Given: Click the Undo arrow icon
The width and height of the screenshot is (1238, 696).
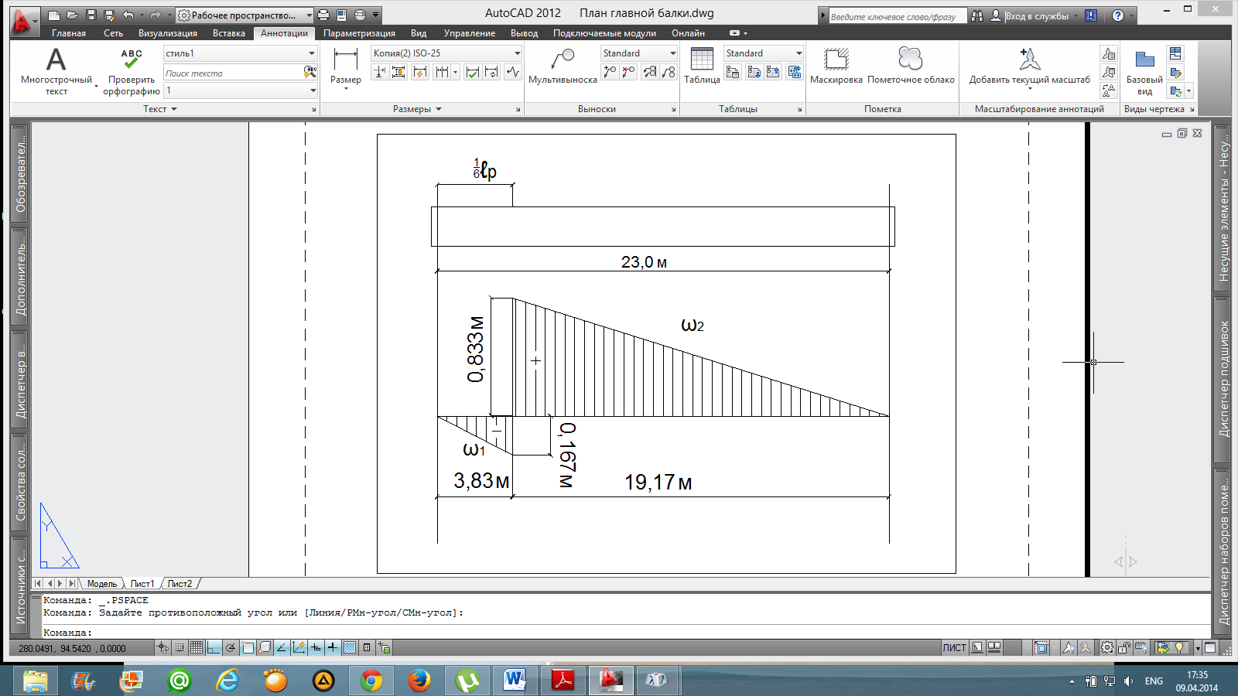Looking at the screenshot, I should [x=128, y=15].
